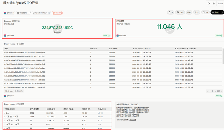
Task: Click the 11min status in participants counter
Action: pos(219,35)
